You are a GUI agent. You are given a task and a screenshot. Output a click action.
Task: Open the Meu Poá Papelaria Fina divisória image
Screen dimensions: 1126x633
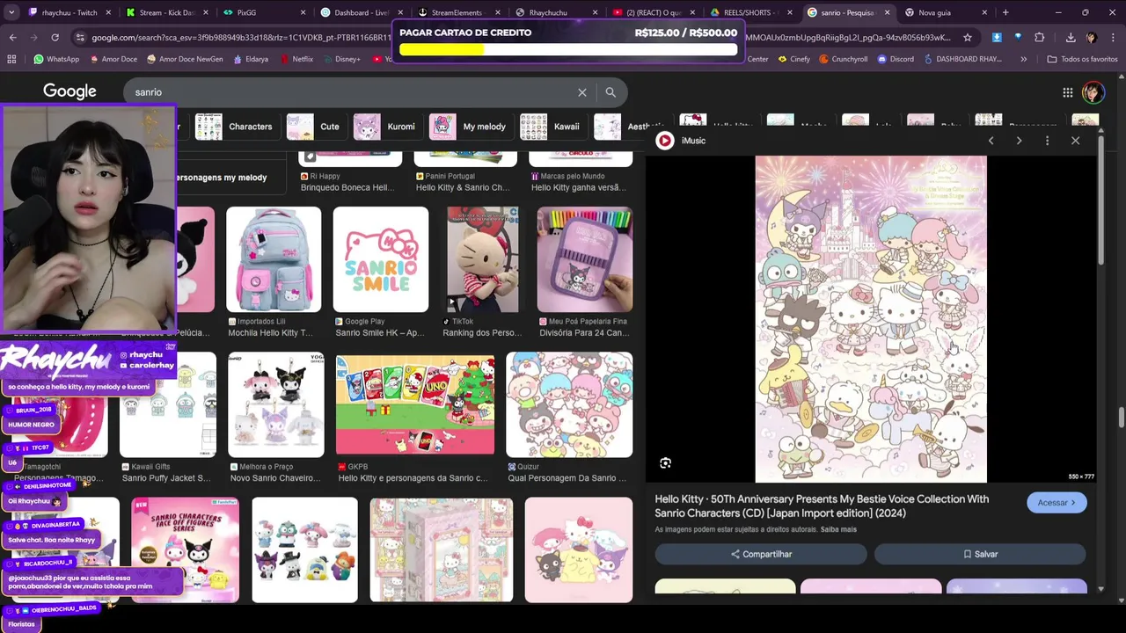click(585, 259)
